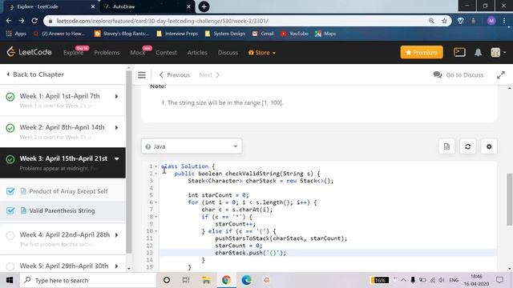Image resolution: width=513 pixels, height=288 pixels.
Task: Reset code with the refresh icon
Action: [x=468, y=146]
